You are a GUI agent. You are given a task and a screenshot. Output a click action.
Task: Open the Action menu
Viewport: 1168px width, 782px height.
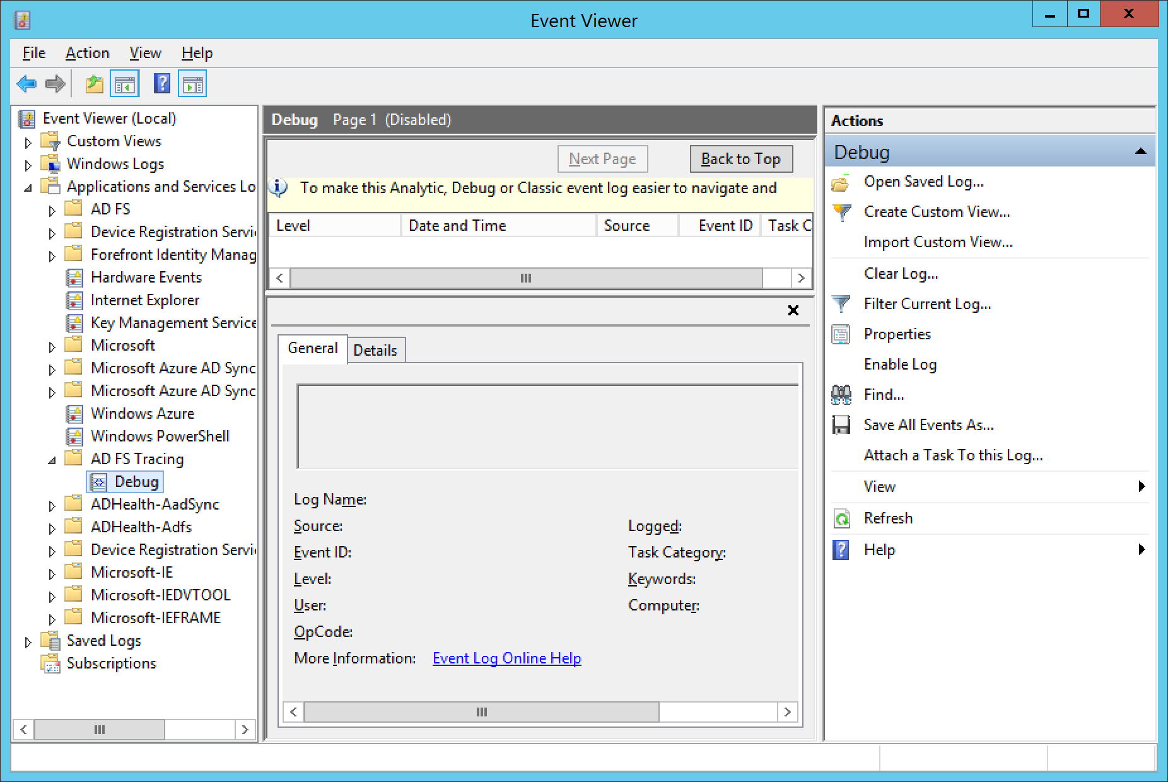pos(87,53)
